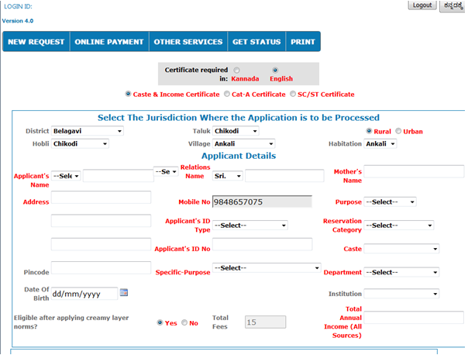Choose Cat-A Certificate option

click(227, 94)
